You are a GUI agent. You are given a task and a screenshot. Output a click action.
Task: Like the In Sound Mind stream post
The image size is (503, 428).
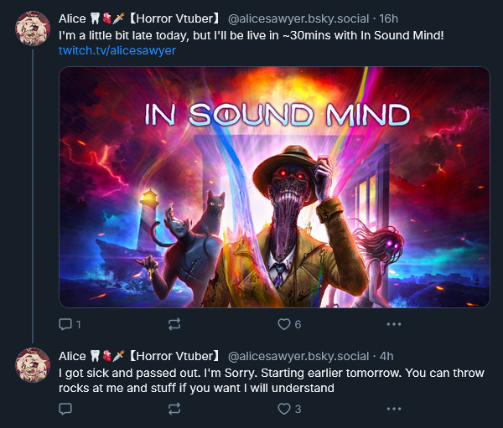(284, 324)
